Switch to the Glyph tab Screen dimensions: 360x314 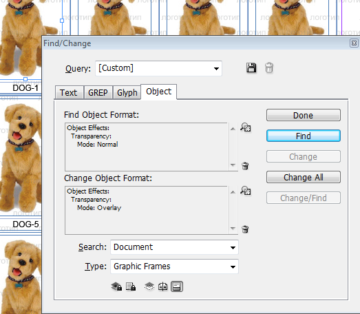127,92
